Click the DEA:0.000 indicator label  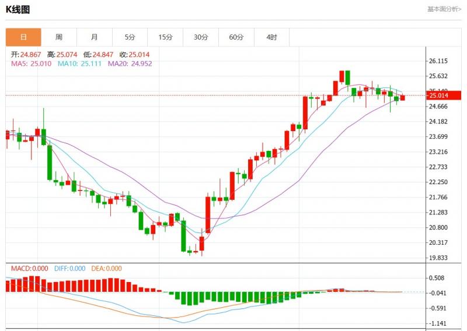coord(106,269)
